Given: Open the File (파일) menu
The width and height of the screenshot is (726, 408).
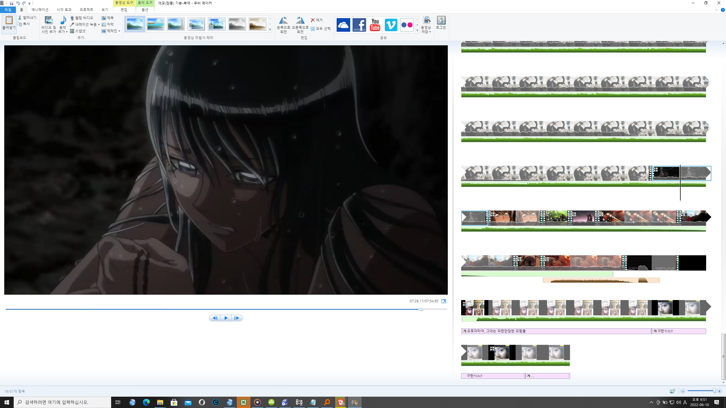Looking at the screenshot, I should point(8,10).
